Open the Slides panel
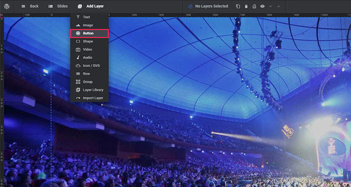 [x=58, y=6]
